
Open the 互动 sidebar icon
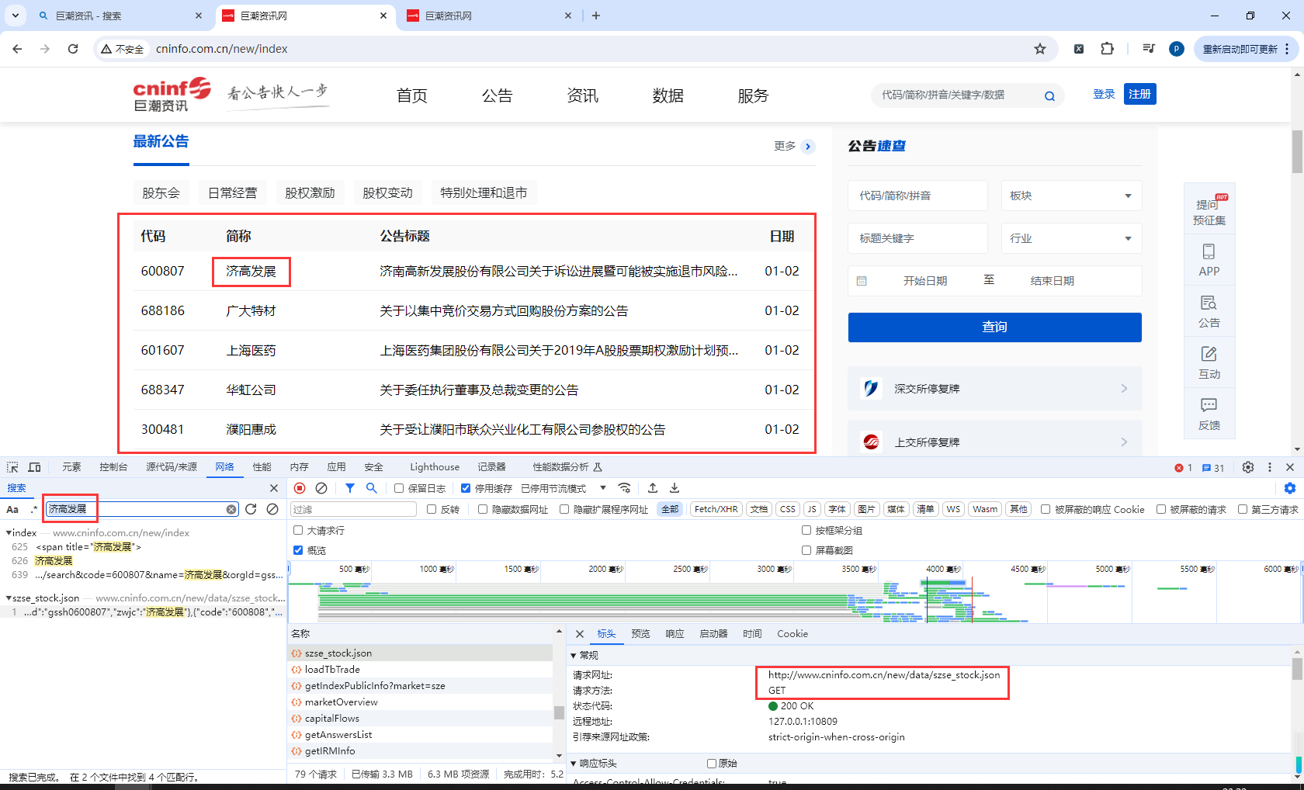coord(1209,362)
